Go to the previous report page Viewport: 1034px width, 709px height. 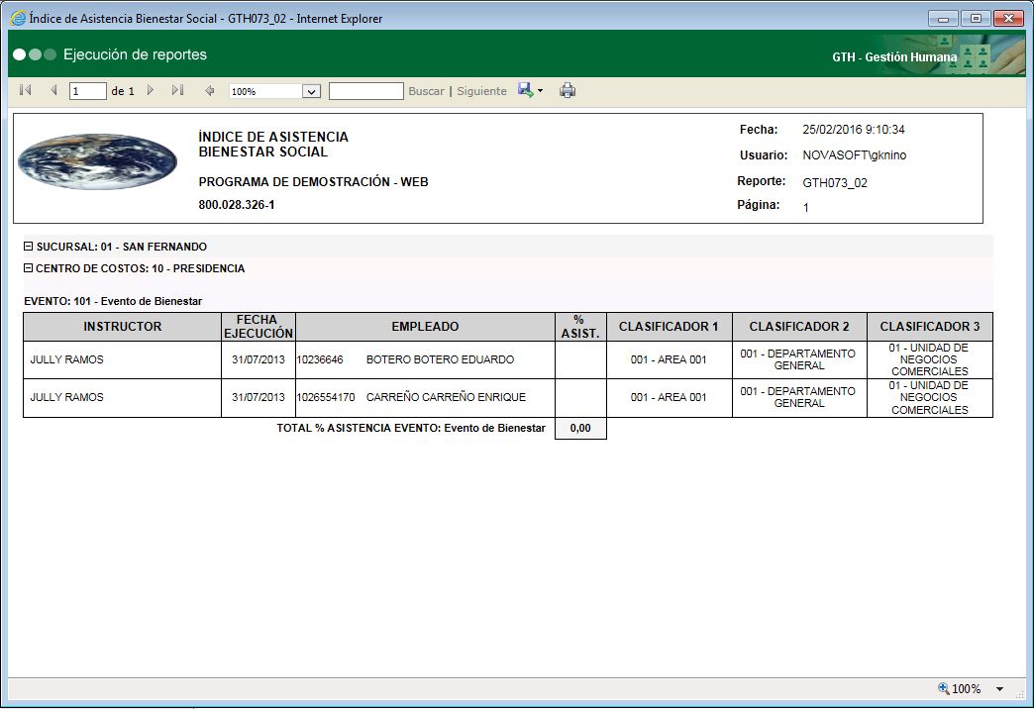click(x=53, y=91)
